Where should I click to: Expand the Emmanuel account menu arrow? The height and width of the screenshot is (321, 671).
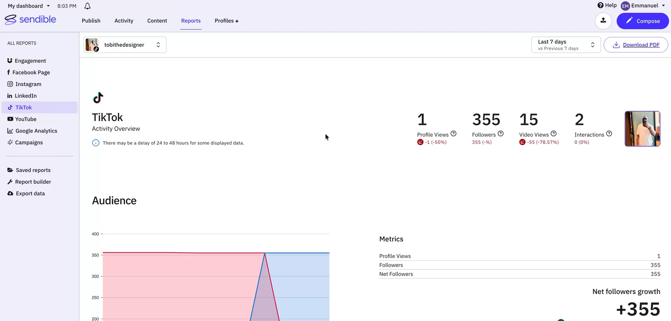click(x=664, y=6)
